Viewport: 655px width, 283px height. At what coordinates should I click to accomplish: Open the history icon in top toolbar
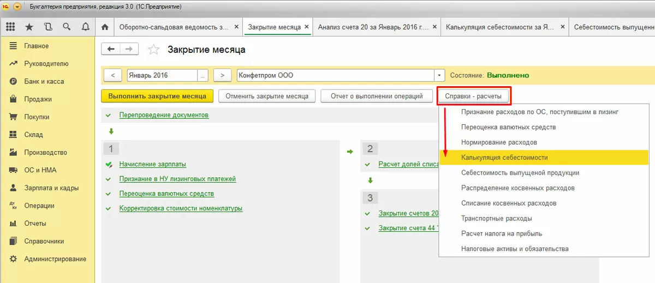coord(48,27)
